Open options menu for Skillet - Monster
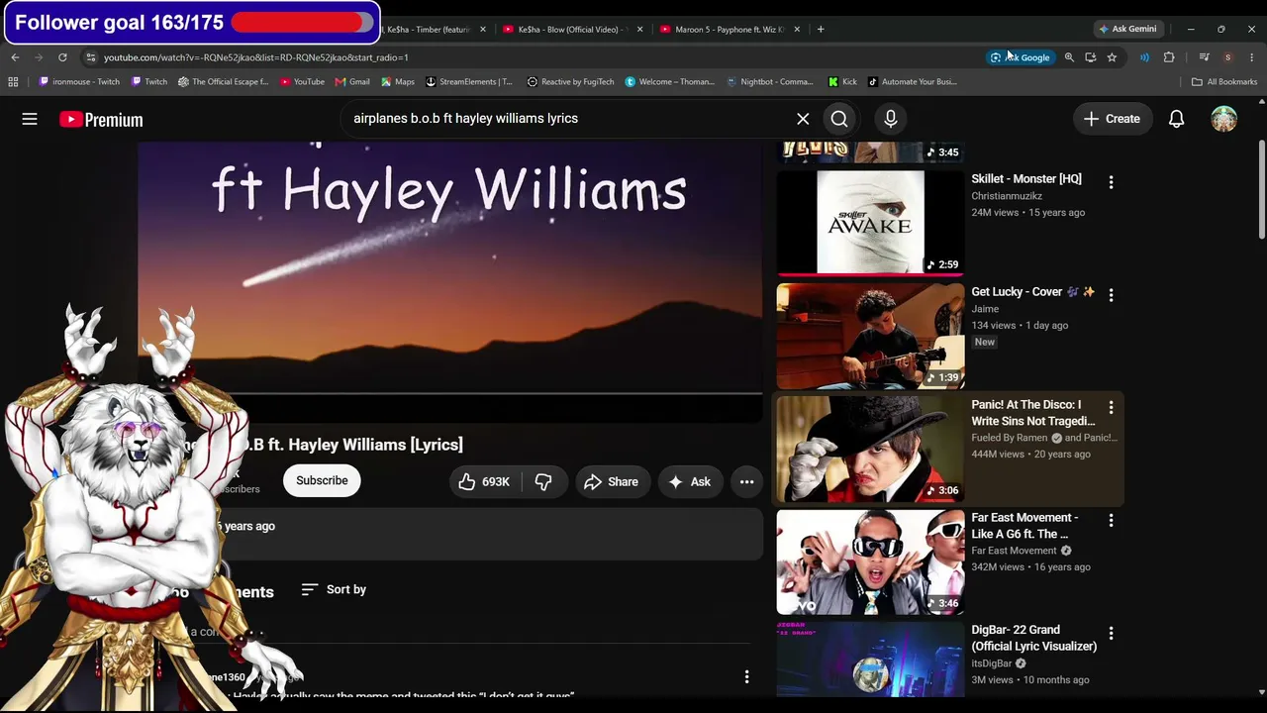 point(1111,182)
